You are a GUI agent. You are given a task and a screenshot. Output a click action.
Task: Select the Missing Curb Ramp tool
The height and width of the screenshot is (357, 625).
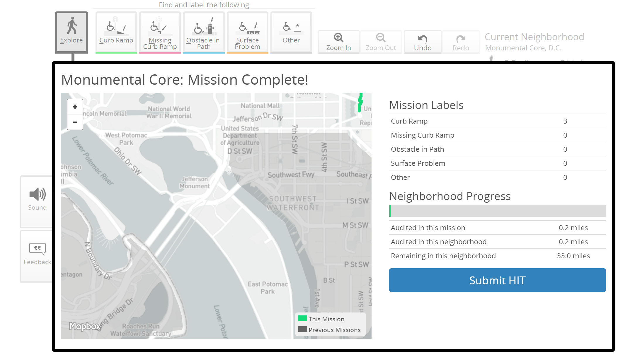point(160,32)
